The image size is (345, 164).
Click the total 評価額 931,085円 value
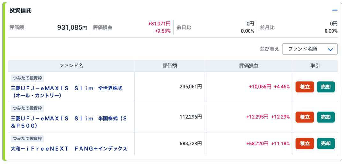(x=72, y=27)
